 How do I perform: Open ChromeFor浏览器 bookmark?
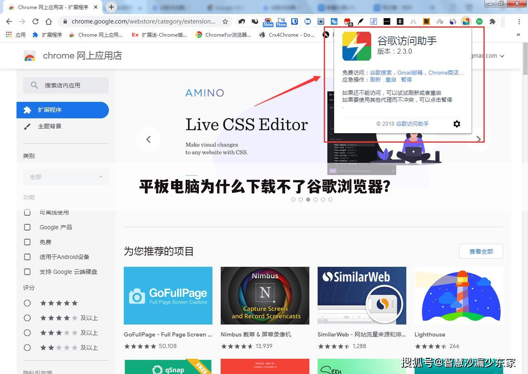[x=223, y=35]
